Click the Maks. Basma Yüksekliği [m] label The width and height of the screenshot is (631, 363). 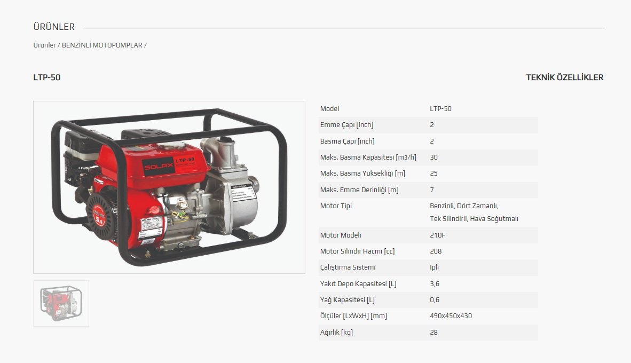tap(362, 173)
